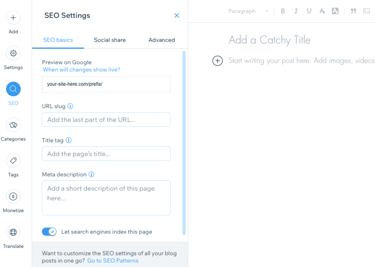Open the Translate panel
The image size is (375, 267).
click(x=13, y=232)
